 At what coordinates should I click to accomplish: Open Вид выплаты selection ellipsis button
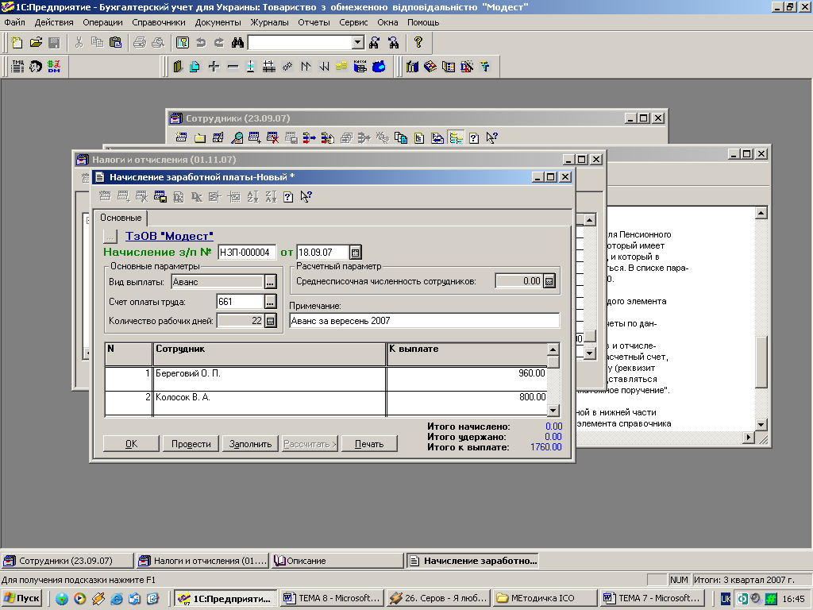[x=270, y=282]
